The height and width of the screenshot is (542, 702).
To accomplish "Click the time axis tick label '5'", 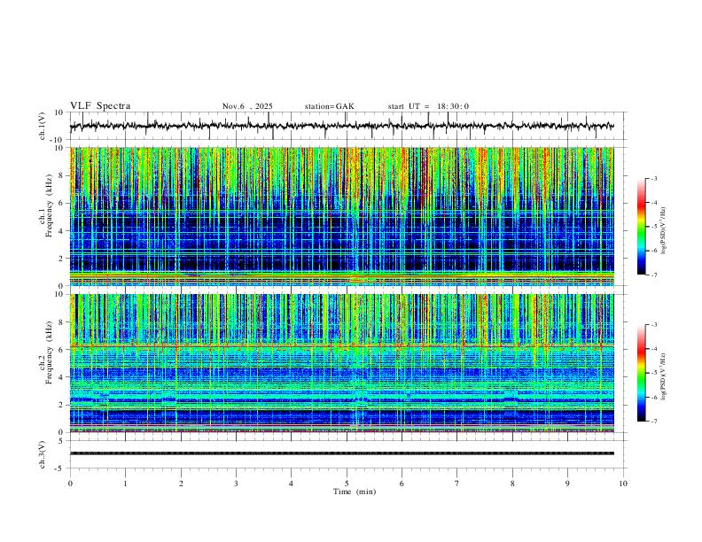I will click(x=347, y=484).
